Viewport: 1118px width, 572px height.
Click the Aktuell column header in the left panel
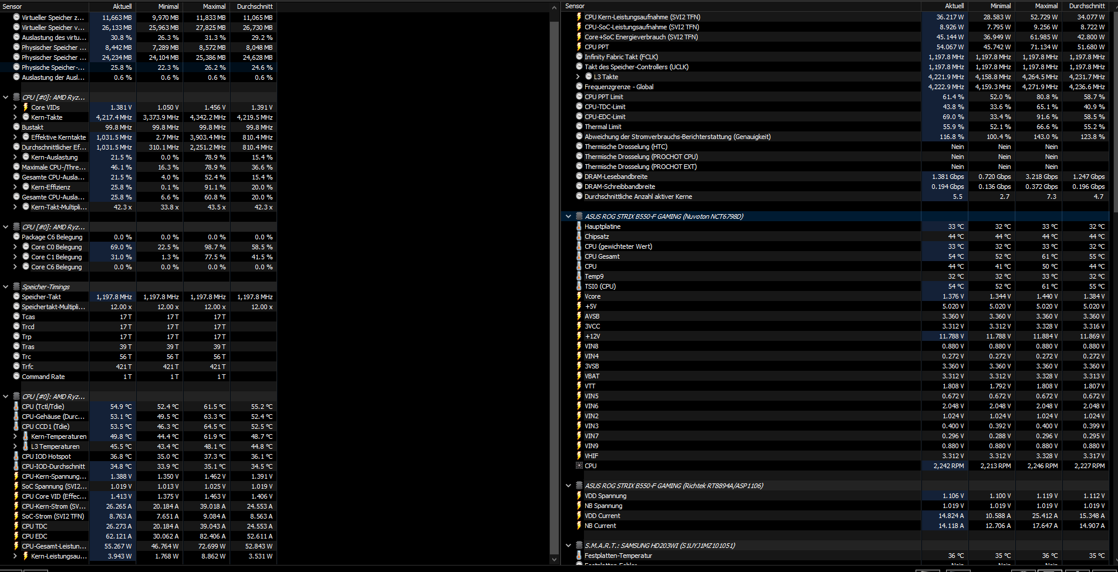pyautogui.click(x=113, y=6)
